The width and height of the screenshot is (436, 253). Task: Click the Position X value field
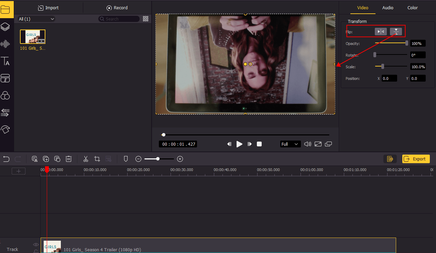point(389,79)
